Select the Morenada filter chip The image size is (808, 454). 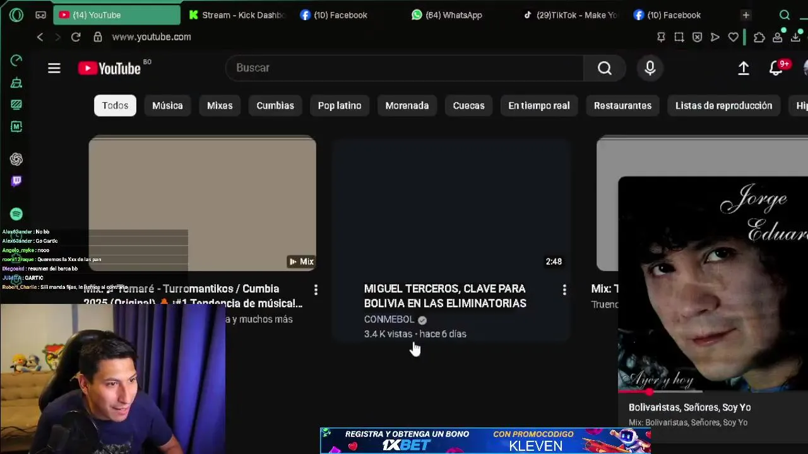pyautogui.click(x=407, y=105)
